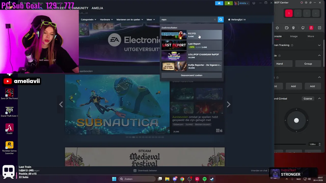326x183 pixels.
Task: Select OBSBOT preset position 4
Action: 316,13
